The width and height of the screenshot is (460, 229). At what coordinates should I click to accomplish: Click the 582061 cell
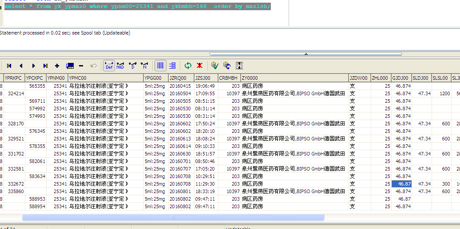coord(36,161)
